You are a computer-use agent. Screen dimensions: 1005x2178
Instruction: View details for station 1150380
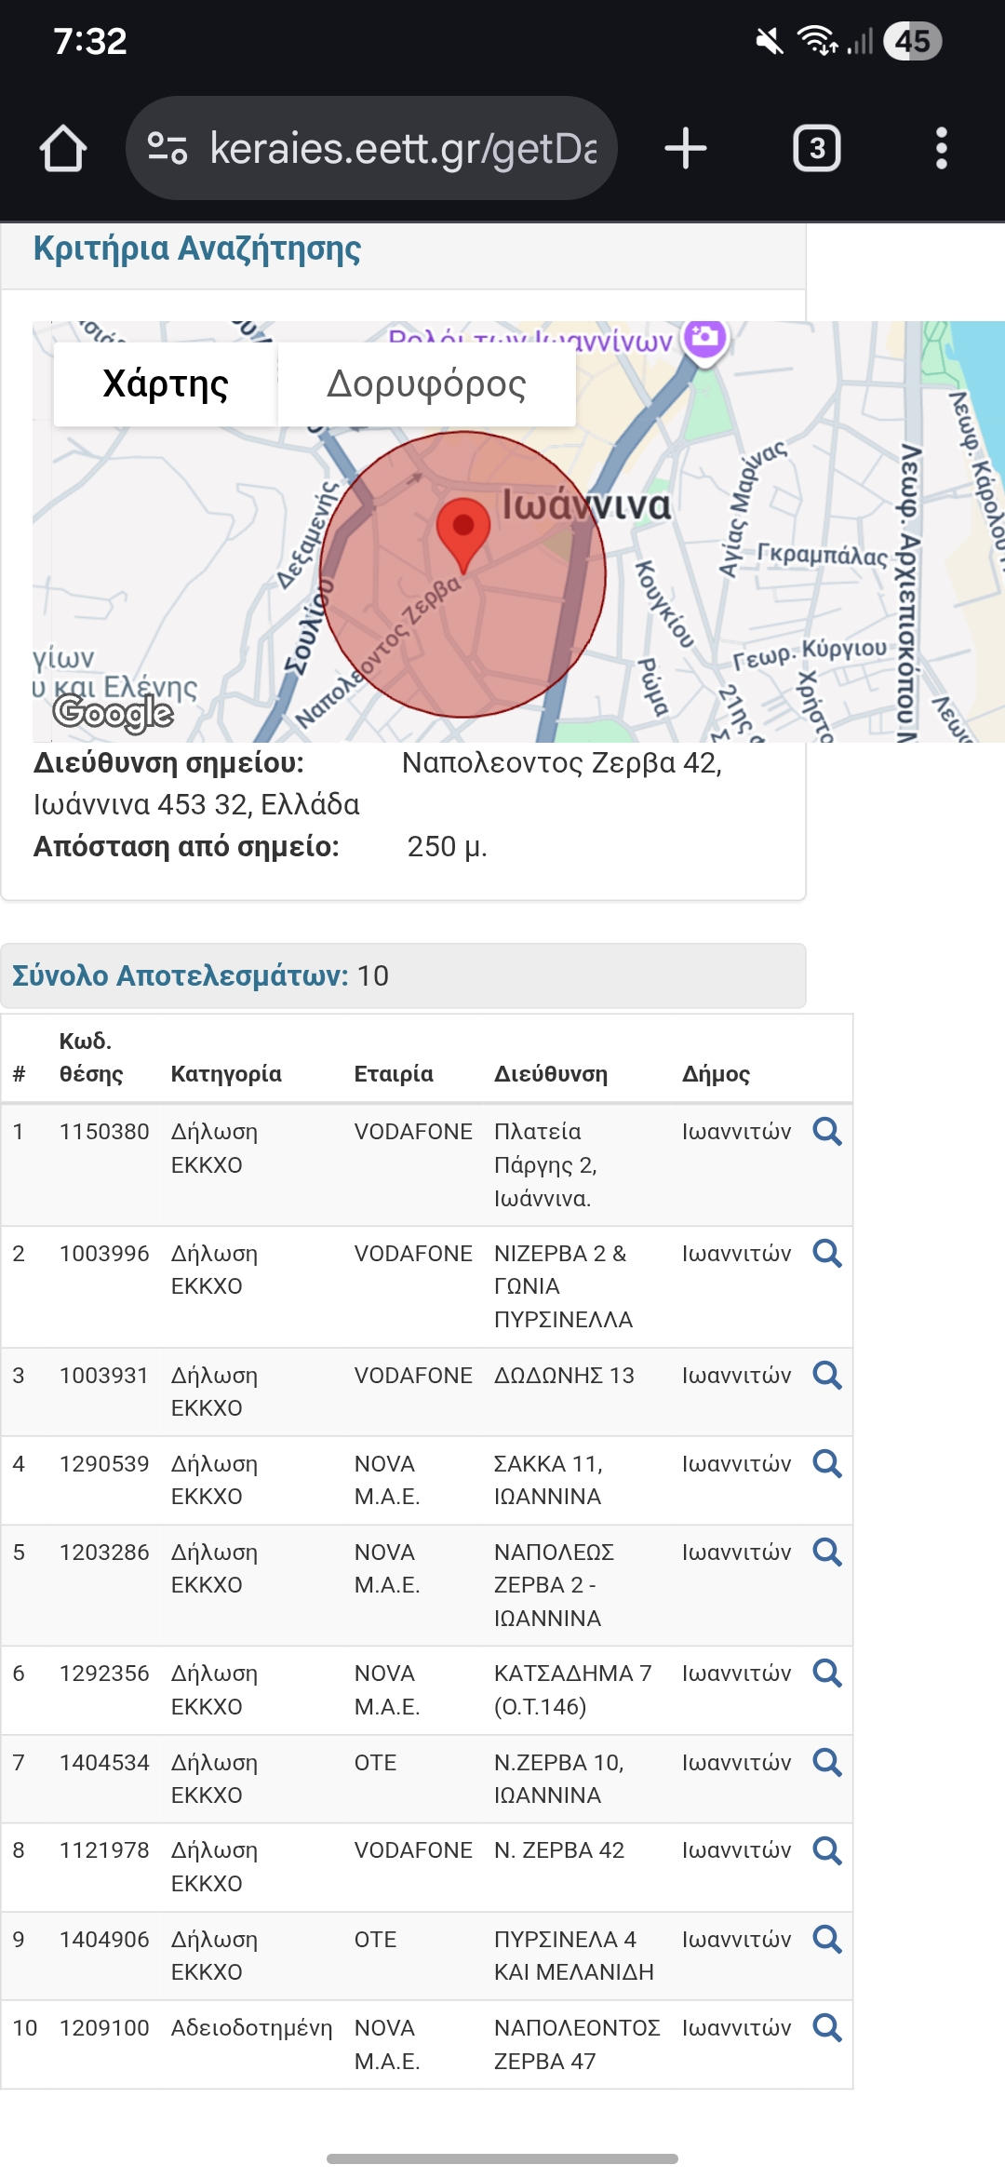[x=827, y=1132]
